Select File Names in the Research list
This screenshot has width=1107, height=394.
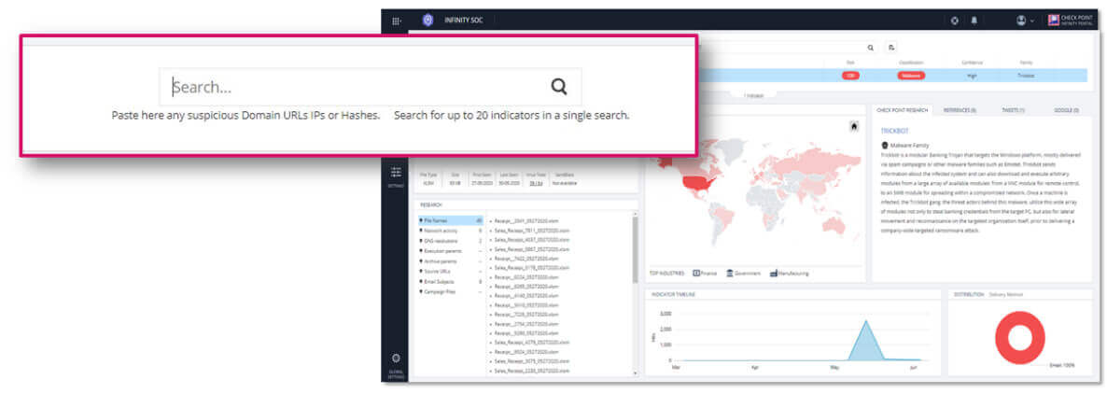tap(451, 221)
